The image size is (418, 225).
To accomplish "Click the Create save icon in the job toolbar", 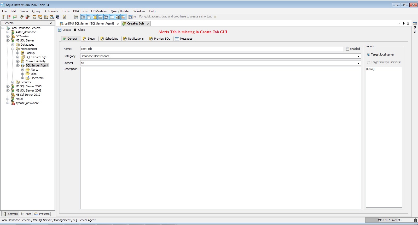I will (x=60, y=30).
